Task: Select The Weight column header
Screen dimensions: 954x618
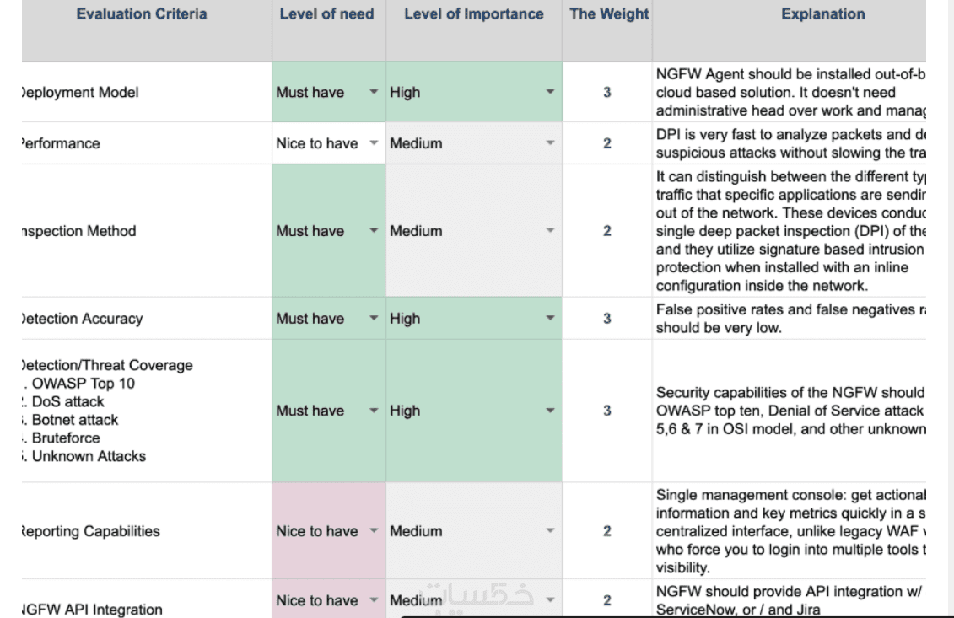Action: (609, 14)
